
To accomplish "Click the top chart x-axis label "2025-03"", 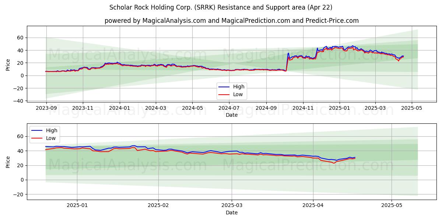I will 375,109.
